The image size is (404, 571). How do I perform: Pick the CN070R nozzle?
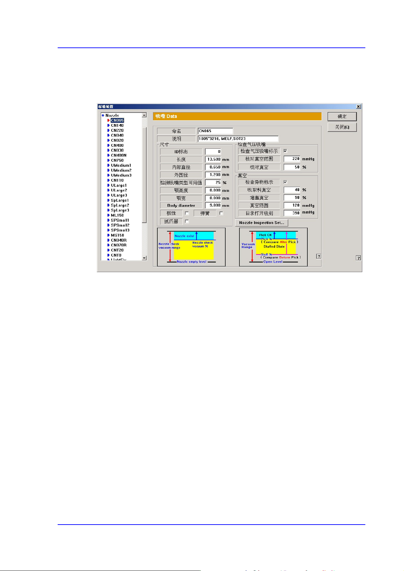[119, 245]
